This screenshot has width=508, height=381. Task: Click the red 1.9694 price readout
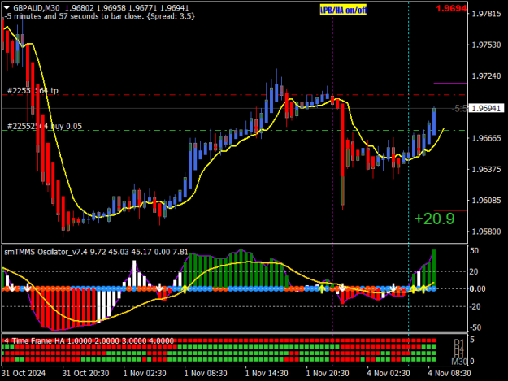pyautogui.click(x=451, y=8)
